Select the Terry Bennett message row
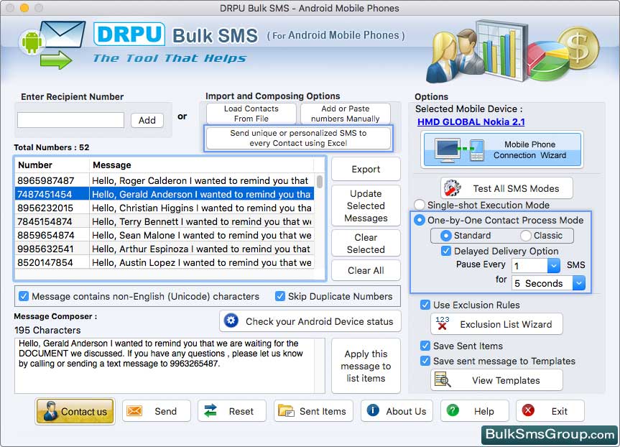This screenshot has width=620, height=447. click(x=165, y=221)
